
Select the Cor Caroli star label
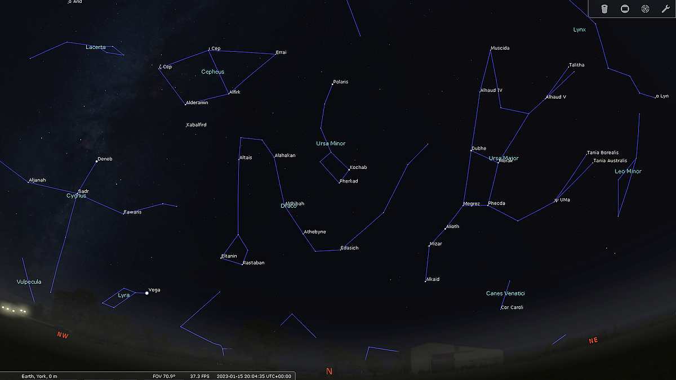click(x=512, y=308)
